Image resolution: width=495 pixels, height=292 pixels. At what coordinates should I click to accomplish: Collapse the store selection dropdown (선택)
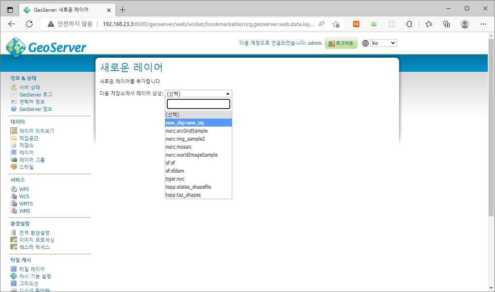pos(199,94)
